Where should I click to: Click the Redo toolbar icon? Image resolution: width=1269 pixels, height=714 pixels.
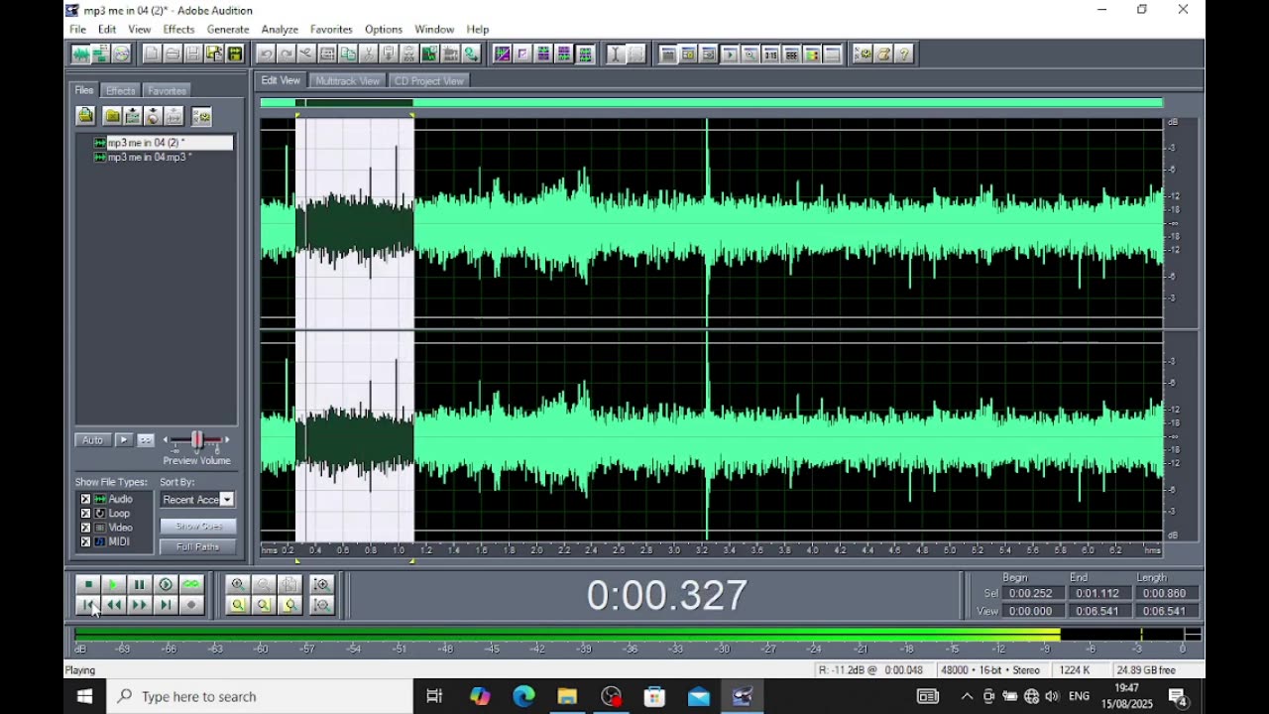(286, 54)
